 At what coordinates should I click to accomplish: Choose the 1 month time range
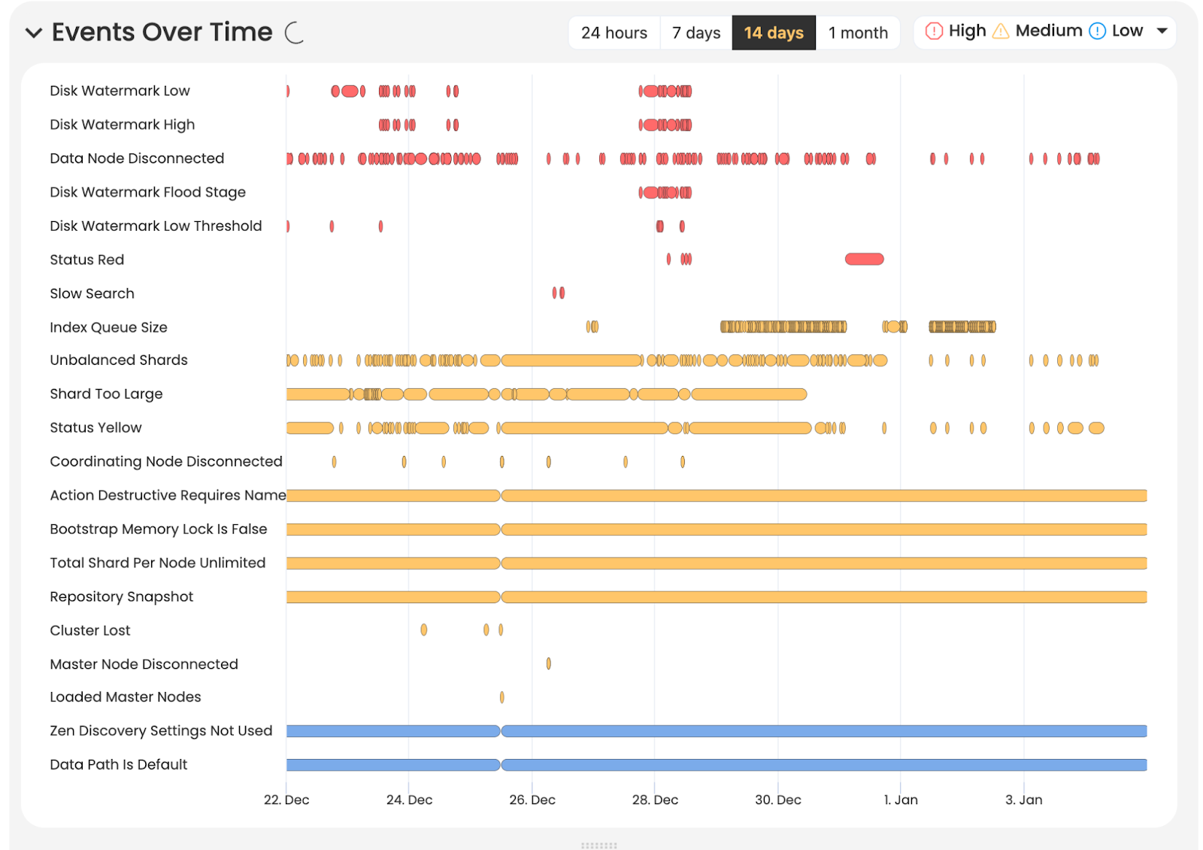tap(858, 32)
